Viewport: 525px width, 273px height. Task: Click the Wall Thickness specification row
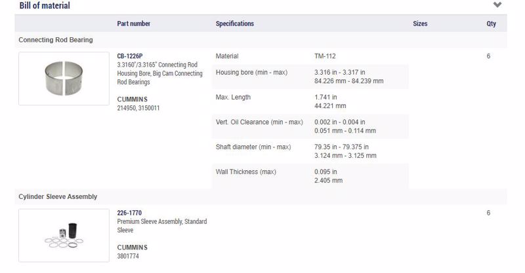coord(310,176)
